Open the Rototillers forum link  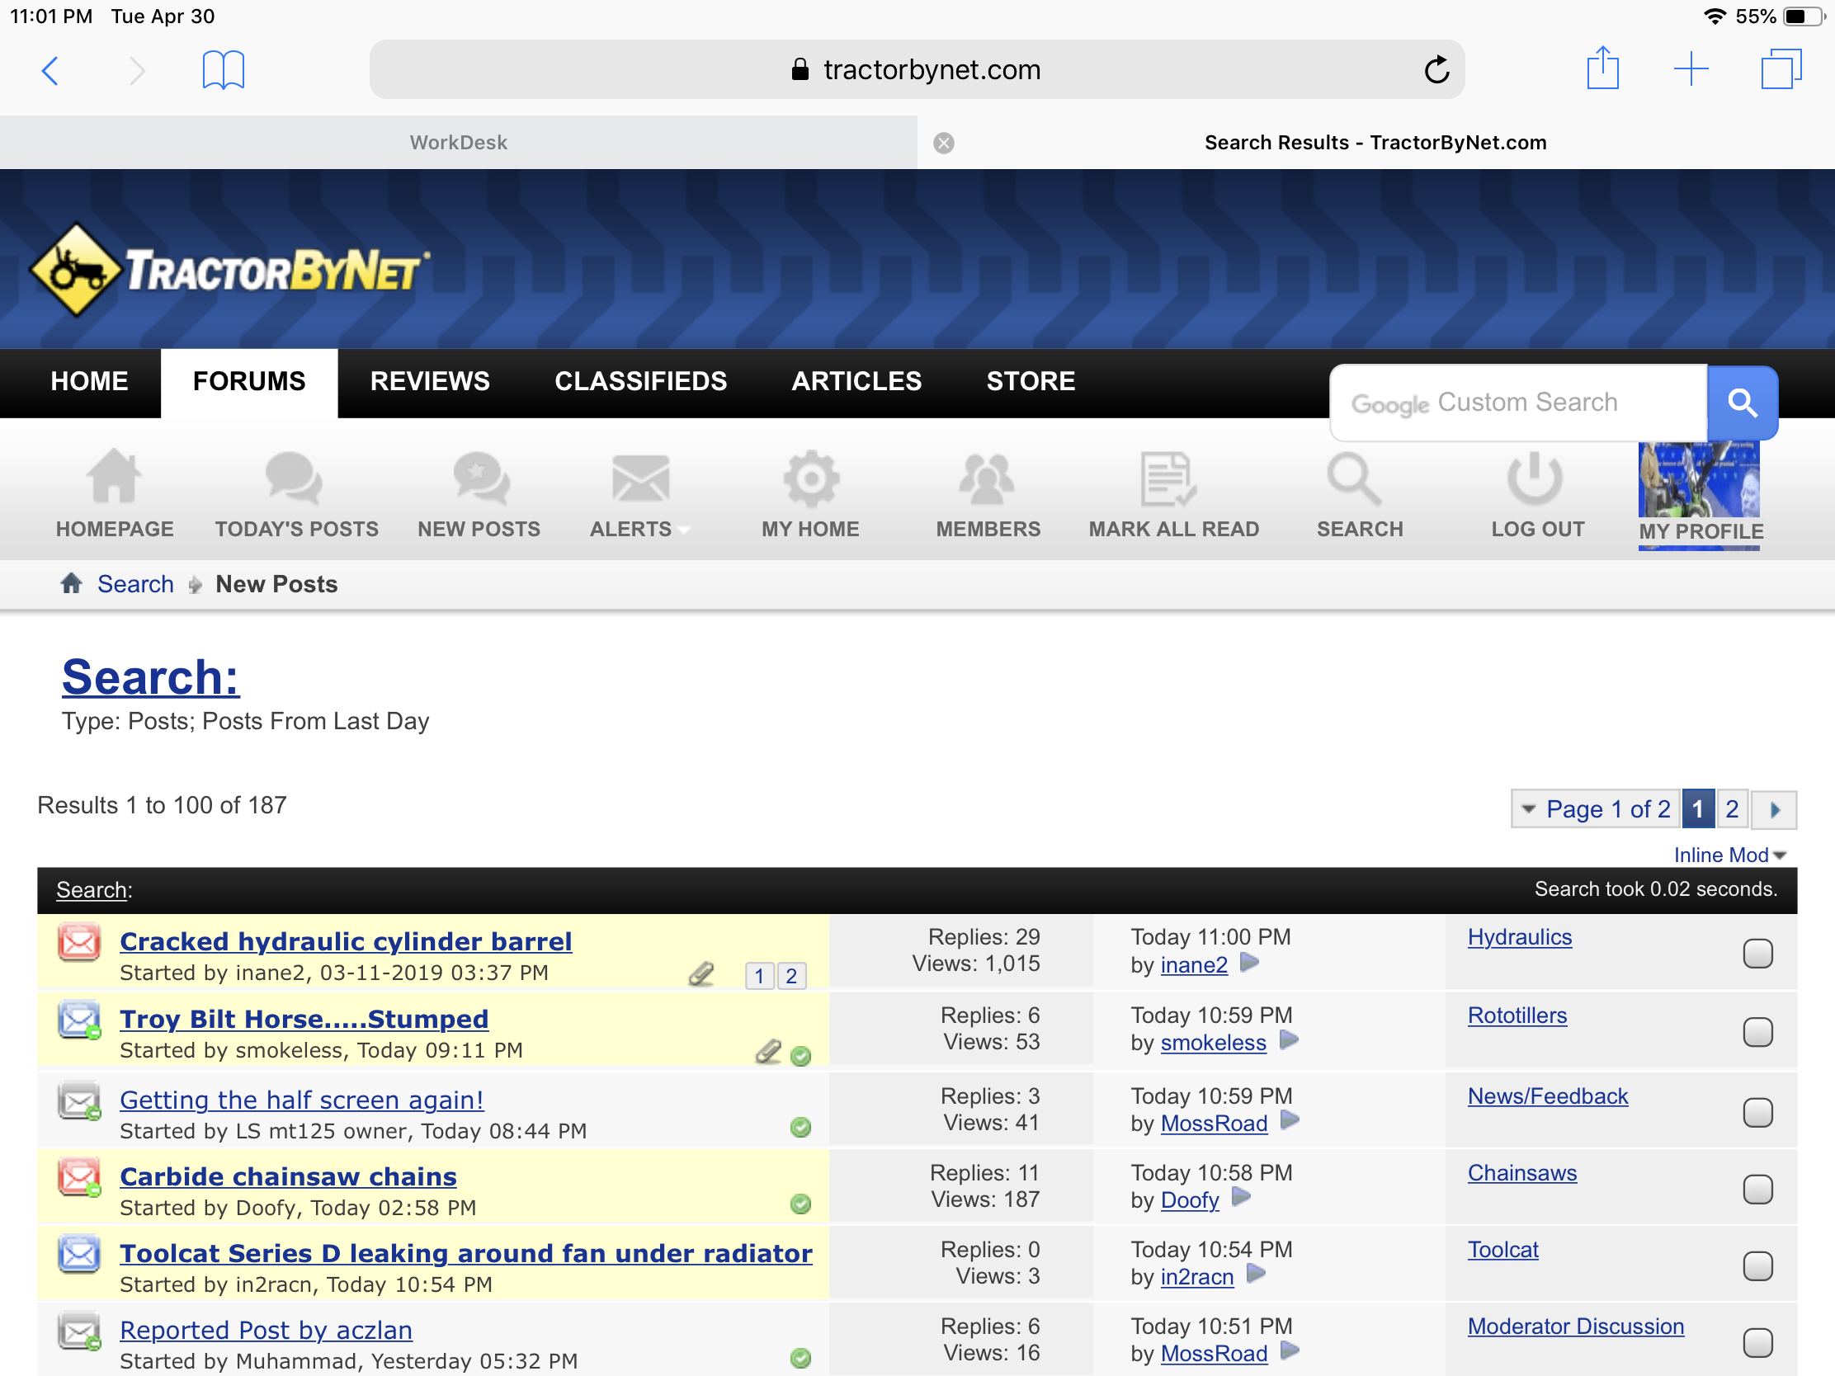click(1517, 1016)
